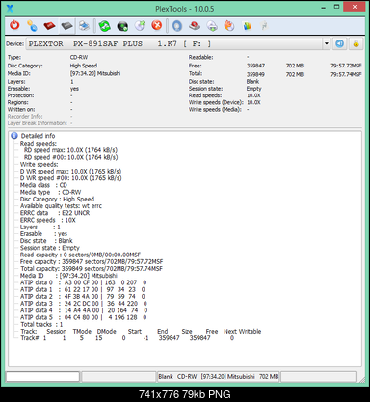The image size is (370, 402).
Task: Click the PLEXTOR PX-891SAF PLUS device field
Action: click(174, 43)
